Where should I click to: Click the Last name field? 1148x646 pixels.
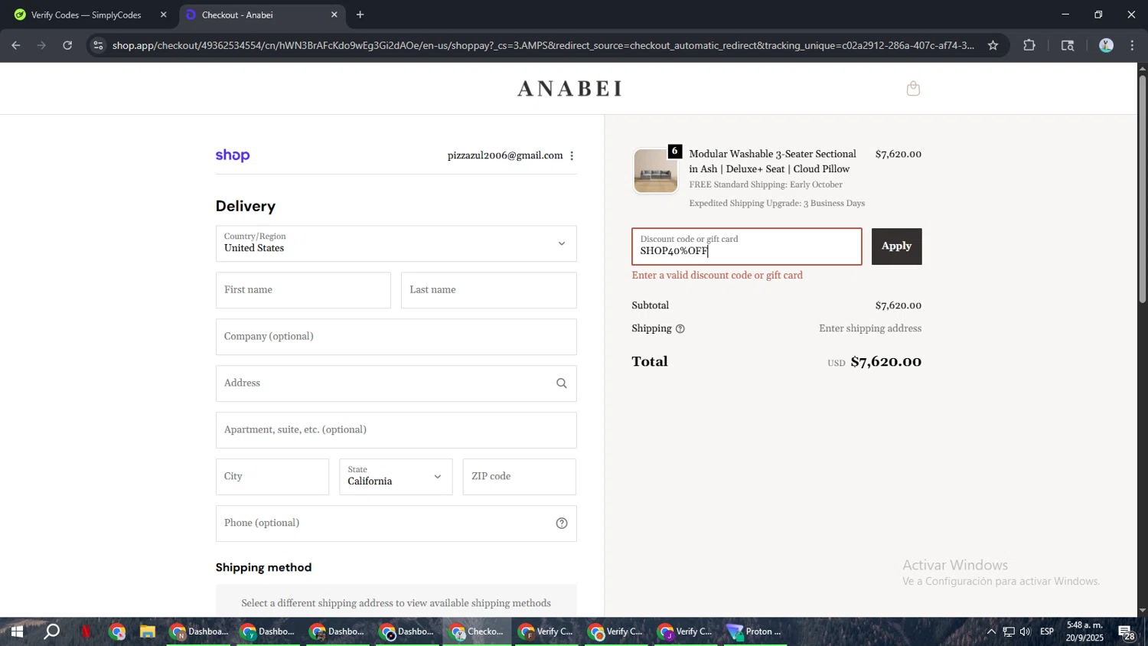[488, 290]
